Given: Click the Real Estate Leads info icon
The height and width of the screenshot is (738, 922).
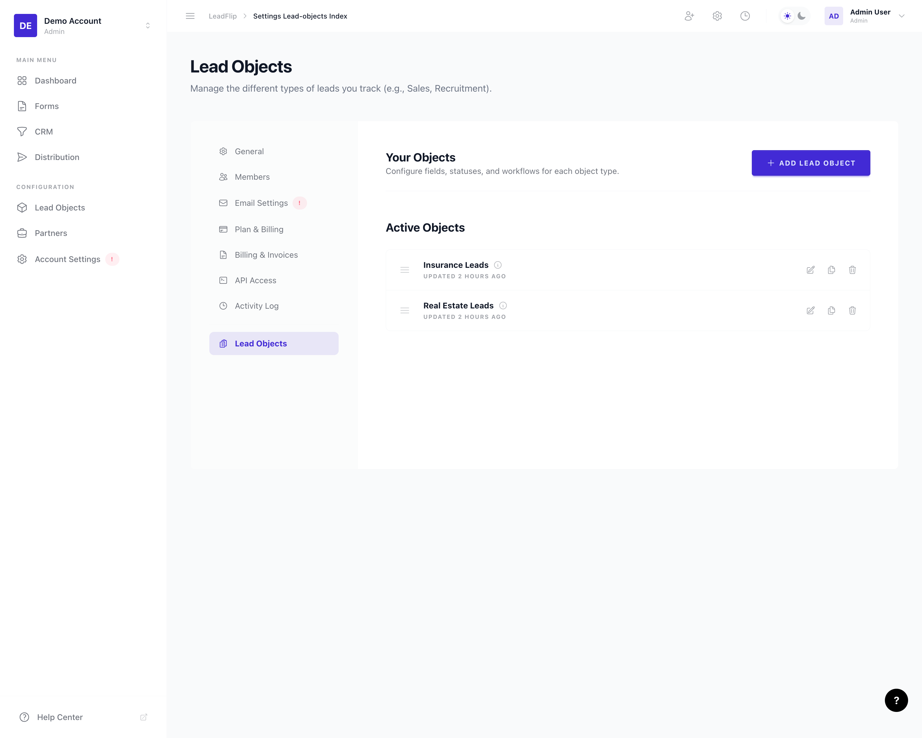Looking at the screenshot, I should pos(503,306).
